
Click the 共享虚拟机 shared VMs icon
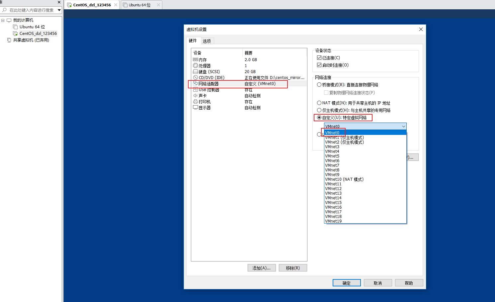click(9, 40)
